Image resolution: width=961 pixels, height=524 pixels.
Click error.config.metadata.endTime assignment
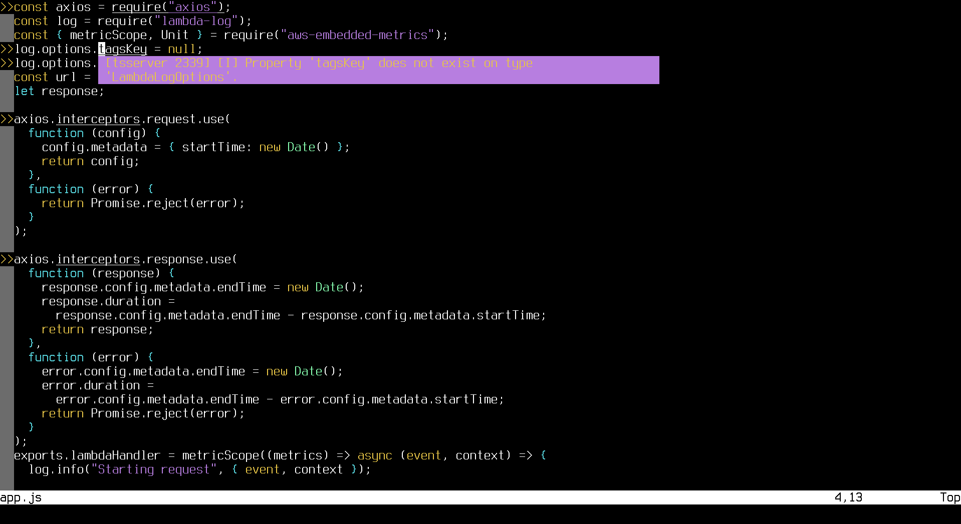[x=192, y=371]
